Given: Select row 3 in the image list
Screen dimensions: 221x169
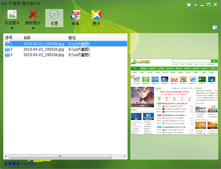Looking at the screenshot, I should (x=44, y=55).
